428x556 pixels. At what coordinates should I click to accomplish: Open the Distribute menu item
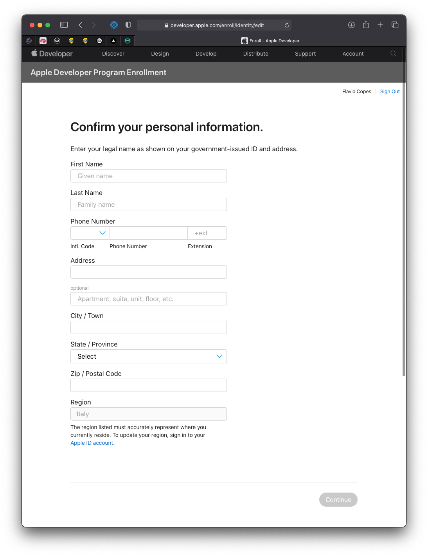255,54
